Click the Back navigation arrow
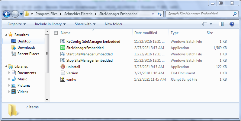 (x=7, y=14)
